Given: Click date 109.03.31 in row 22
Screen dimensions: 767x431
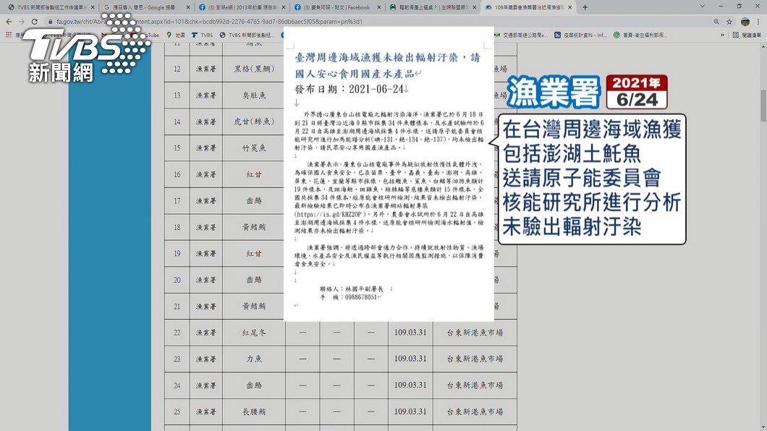Looking at the screenshot, I should tap(410, 333).
